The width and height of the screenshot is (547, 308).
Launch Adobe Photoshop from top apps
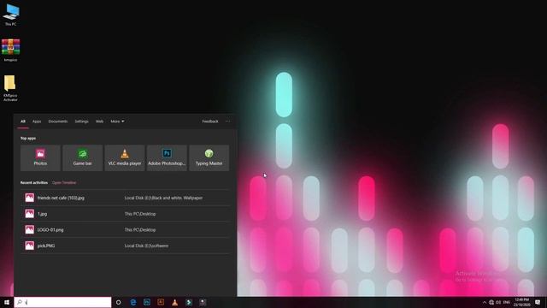point(167,157)
